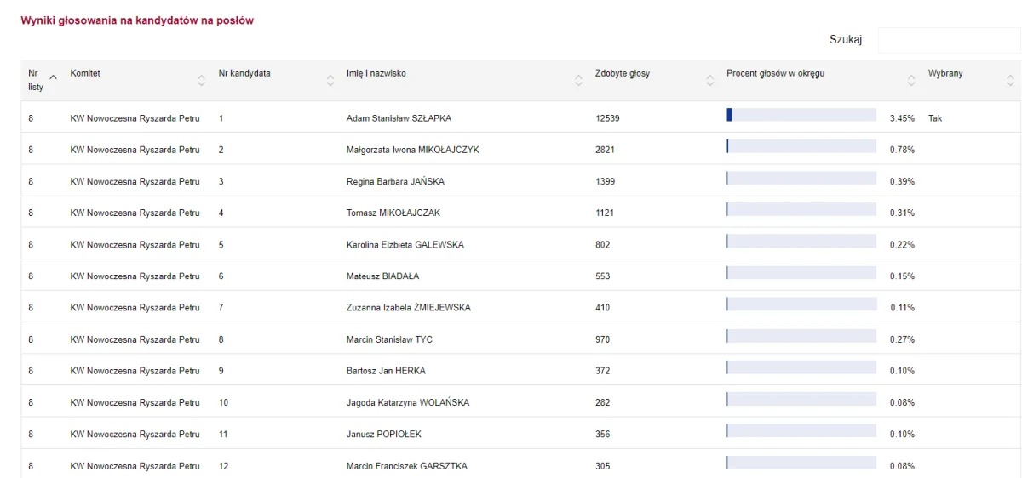Image resolution: width=1022 pixels, height=478 pixels.
Task: Select Karolina Elżbieta GALEWSKA name
Action: pos(405,245)
